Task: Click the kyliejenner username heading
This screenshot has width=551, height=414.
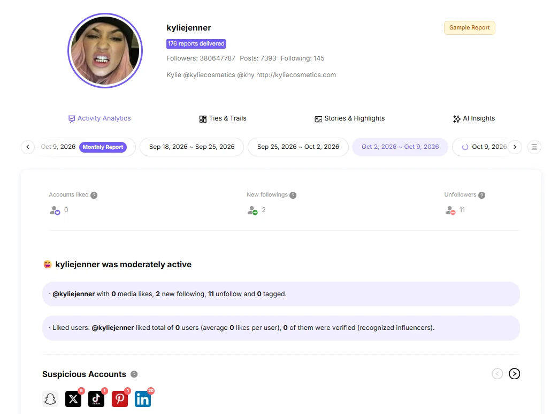Action: [x=189, y=28]
